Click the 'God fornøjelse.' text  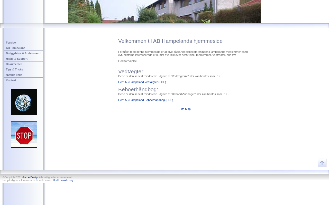(128, 61)
